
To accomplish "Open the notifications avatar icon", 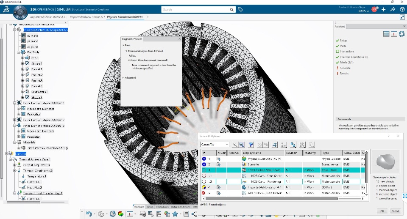I will click(x=374, y=9).
